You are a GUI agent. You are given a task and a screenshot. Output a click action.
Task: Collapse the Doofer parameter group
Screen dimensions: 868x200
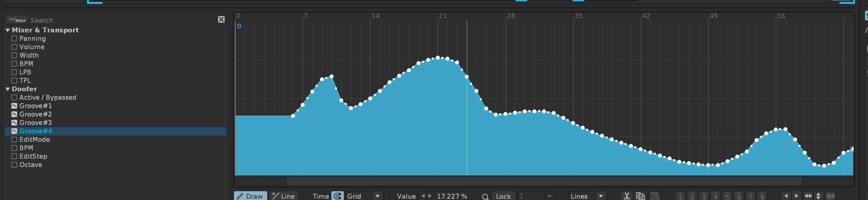coord(7,89)
